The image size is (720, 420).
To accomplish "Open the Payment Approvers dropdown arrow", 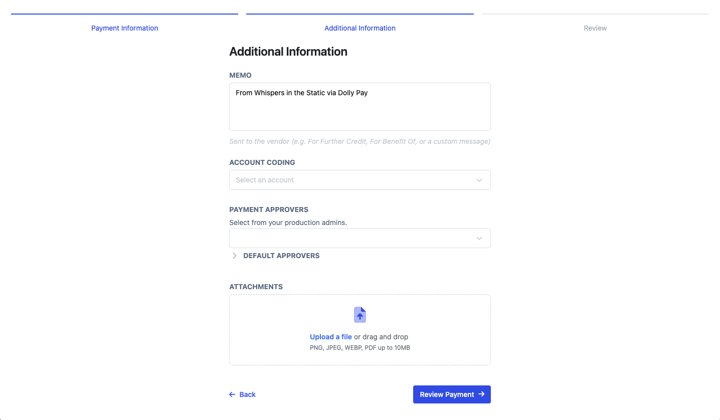I will (x=479, y=239).
